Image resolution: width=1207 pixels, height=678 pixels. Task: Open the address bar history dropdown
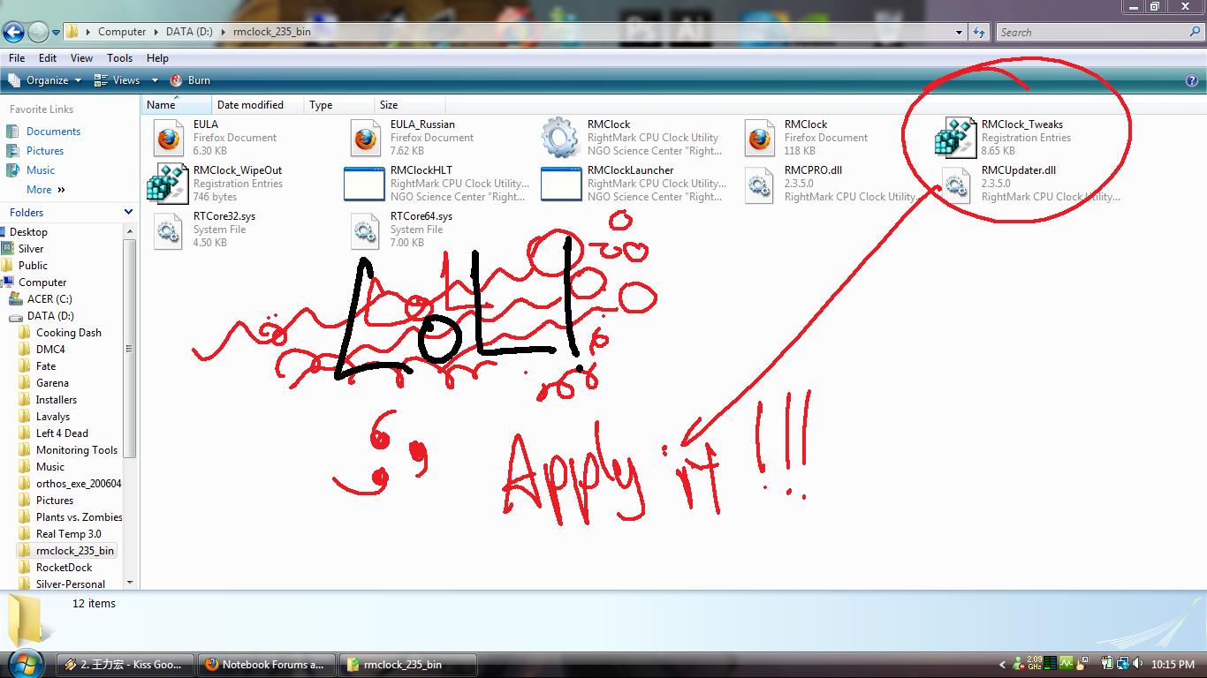click(960, 33)
